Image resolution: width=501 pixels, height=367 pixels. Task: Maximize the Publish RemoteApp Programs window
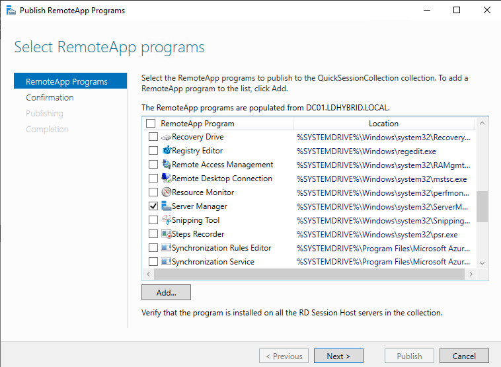click(x=457, y=10)
